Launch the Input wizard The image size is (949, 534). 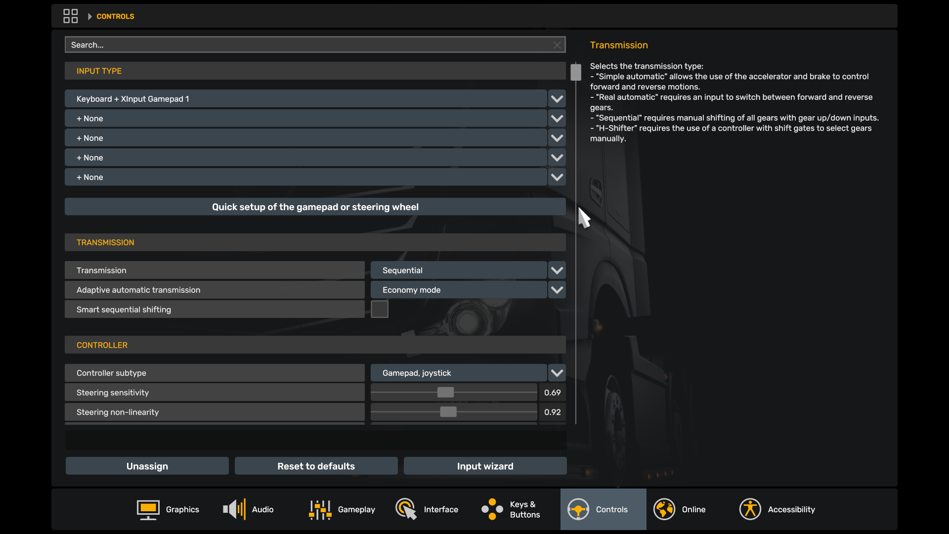485,466
